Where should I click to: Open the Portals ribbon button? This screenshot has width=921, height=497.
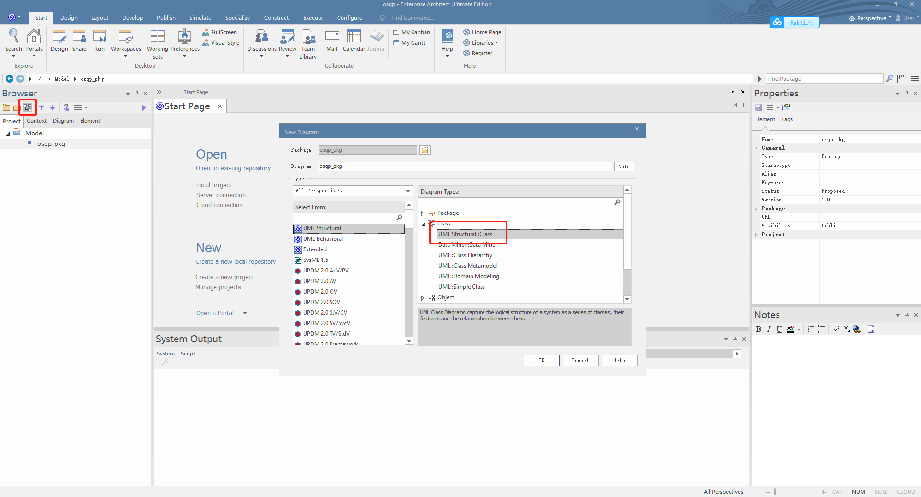(34, 43)
